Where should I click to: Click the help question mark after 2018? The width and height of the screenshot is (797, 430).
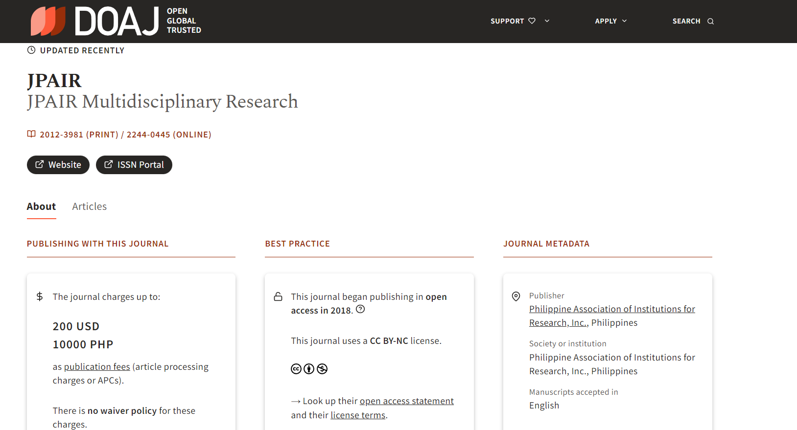point(360,309)
